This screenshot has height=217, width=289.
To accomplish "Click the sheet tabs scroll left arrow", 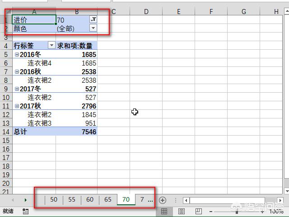I will (x=13, y=200).
